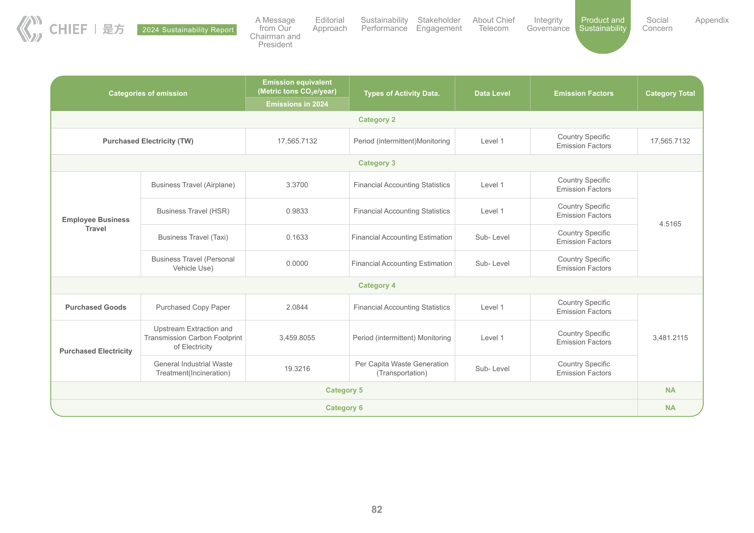The image size is (754, 533).
Task: Select category total 3,481.2115
Action: tap(670, 338)
